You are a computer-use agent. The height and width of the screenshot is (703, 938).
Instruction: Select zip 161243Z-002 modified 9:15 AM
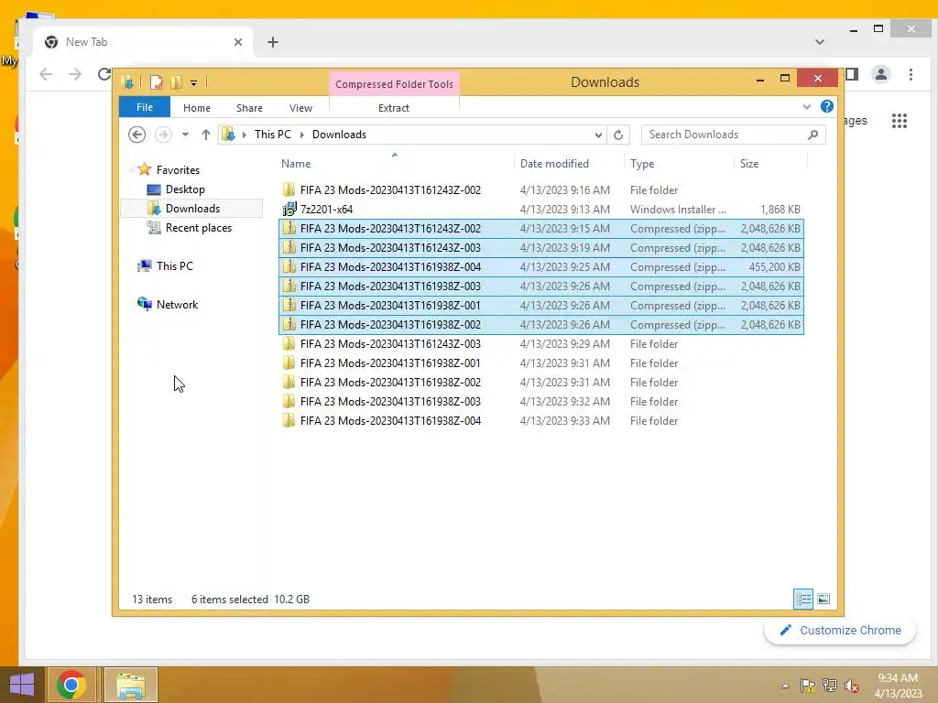click(x=540, y=228)
